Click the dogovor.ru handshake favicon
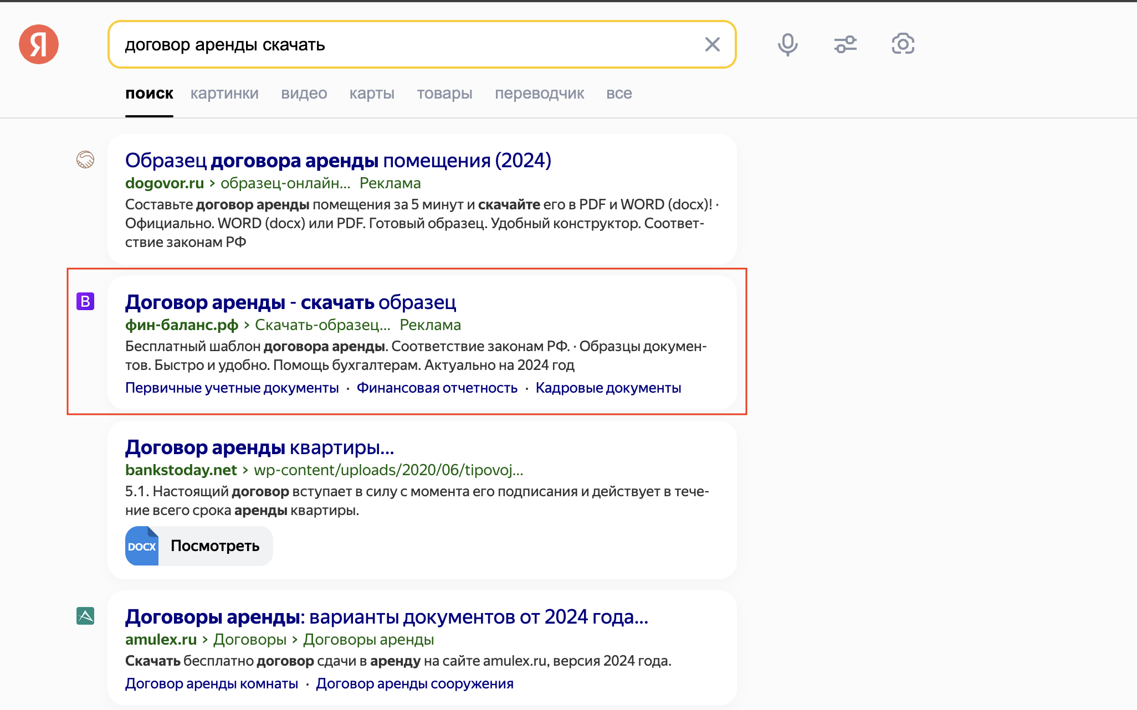Viewport: 1137px width, 710px height. (85, 160)
